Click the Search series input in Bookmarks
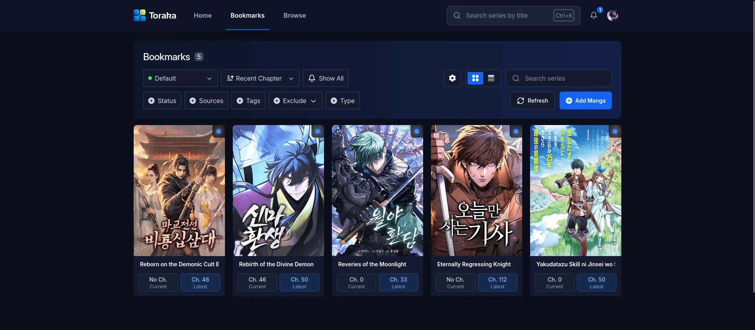This screenshot has width=755, height=330. click(558, 78)
